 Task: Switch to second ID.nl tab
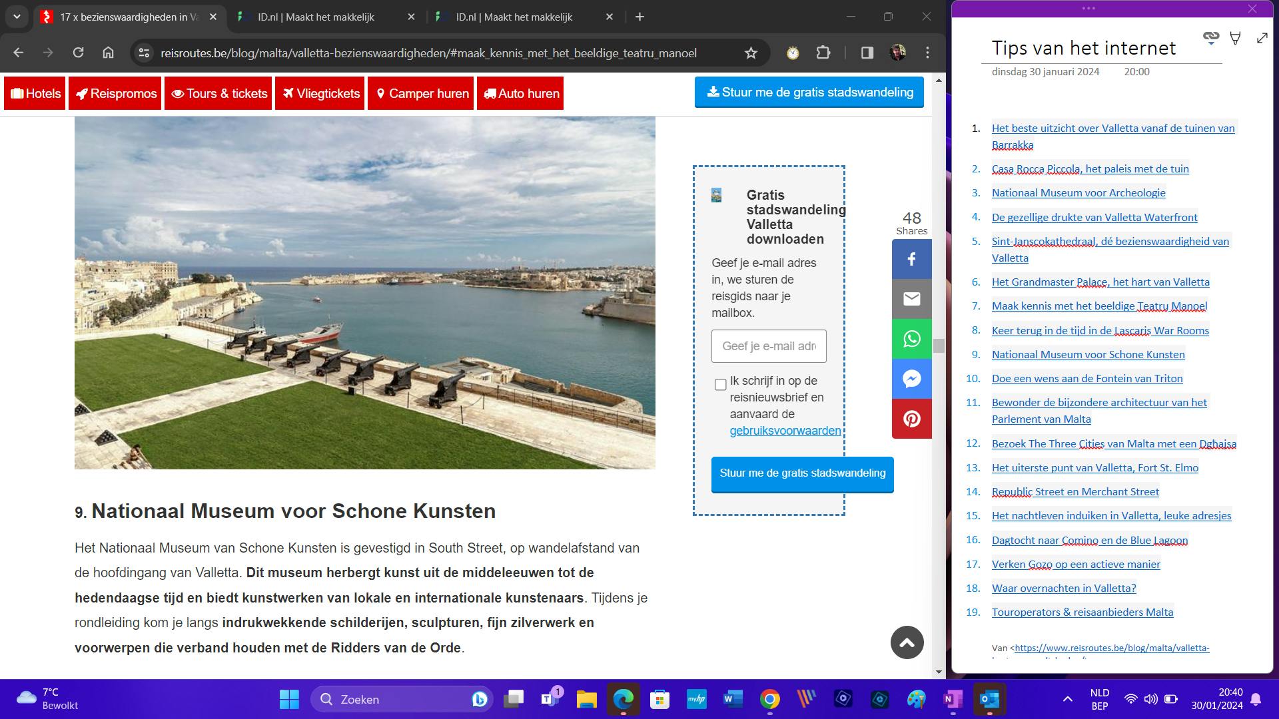tap(514, 17)
